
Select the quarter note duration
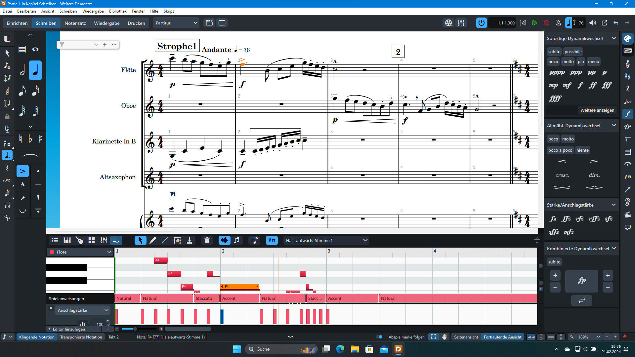pos(35,70)
